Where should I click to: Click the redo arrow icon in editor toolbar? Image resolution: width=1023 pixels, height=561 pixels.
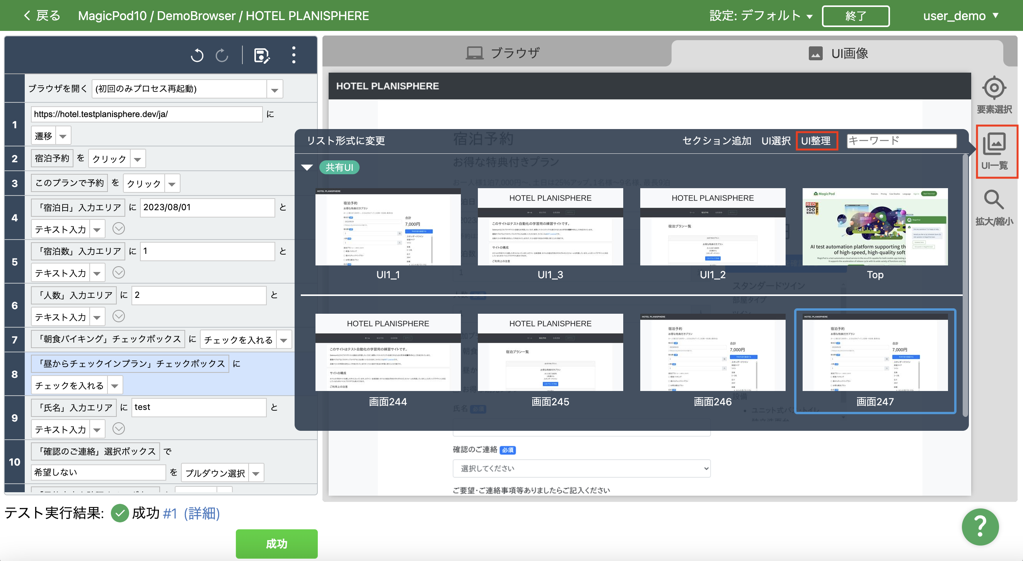(x=222, y=55)
